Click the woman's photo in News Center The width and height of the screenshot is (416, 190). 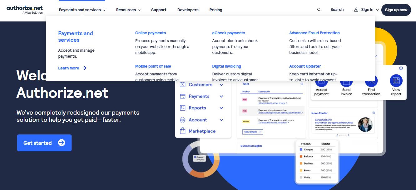tap(366, 125)
